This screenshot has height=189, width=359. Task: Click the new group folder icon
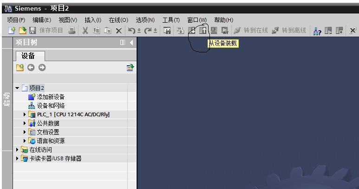[20, 67]
